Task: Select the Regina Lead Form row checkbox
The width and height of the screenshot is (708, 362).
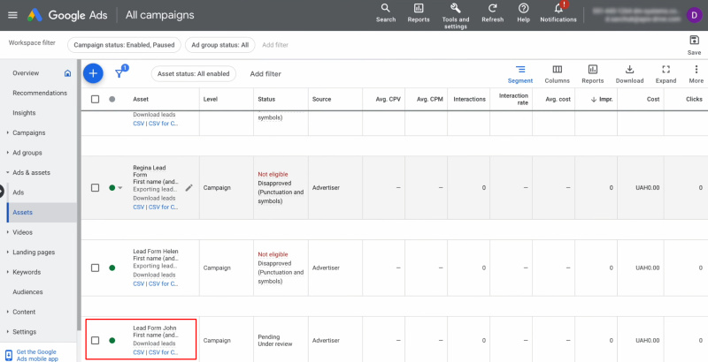Action: (x=95, y=188)
